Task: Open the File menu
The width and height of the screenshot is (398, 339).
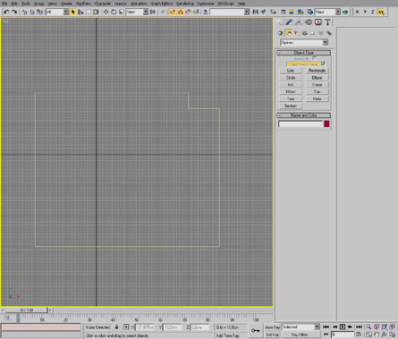Action: coord(4,4)
